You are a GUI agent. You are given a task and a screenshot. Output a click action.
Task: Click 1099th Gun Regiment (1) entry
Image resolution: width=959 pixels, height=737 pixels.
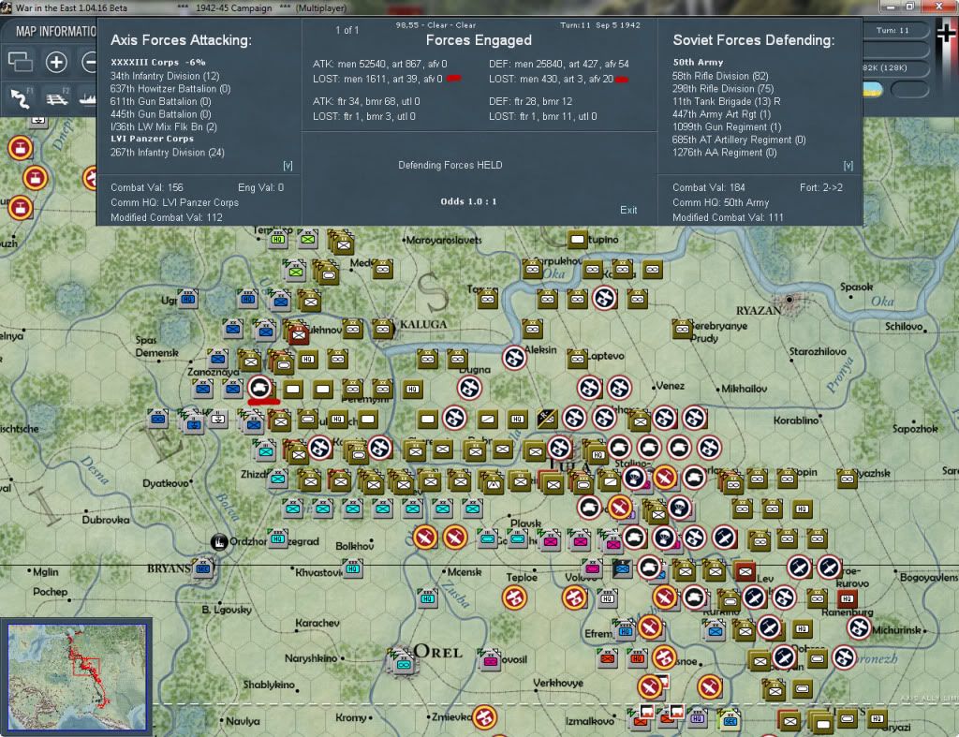[x=727, y=127]
